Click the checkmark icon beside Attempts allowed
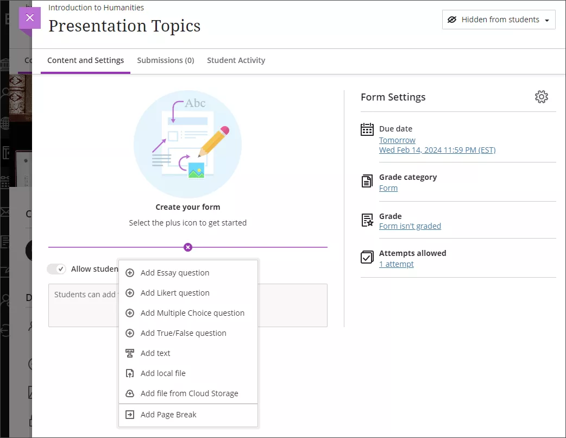The width and height of the screenshot is (566, 438). pos(367,258)
